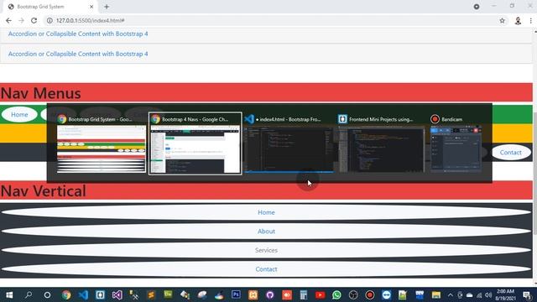Open the notification center icon

pyautogui.click(x=528, y=295)
